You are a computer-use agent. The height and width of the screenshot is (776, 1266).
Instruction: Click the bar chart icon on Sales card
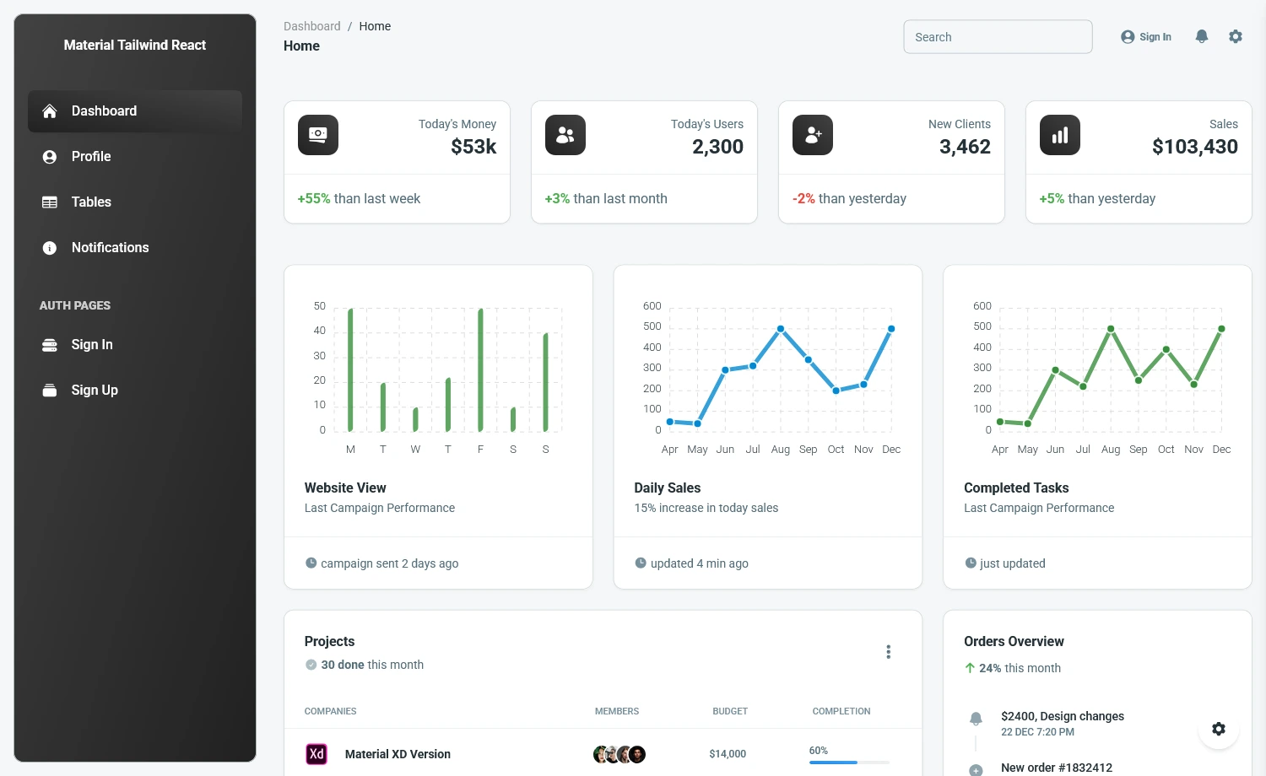(x=1059, y=135)
